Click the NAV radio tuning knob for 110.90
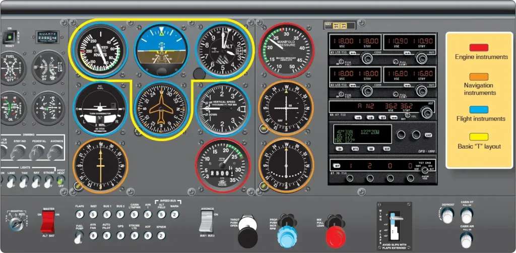 coord(421,58)
